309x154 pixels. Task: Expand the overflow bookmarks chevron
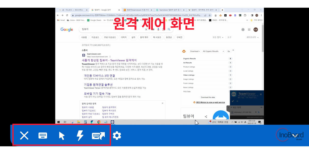(x=247, y=20)
